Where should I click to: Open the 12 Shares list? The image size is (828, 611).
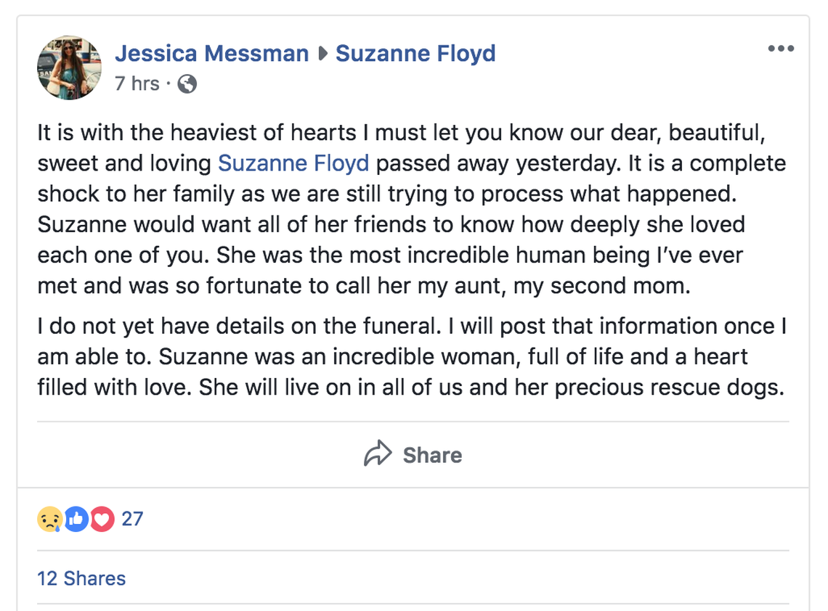point(82,578)
